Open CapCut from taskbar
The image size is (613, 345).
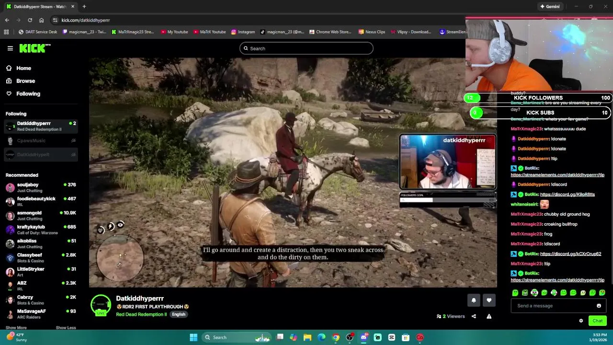(392, 337)
